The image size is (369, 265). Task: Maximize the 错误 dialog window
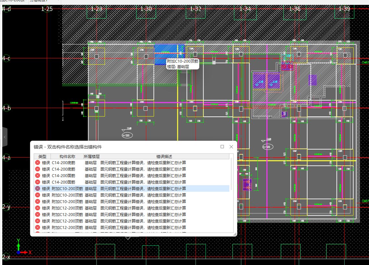pos(222,147)
